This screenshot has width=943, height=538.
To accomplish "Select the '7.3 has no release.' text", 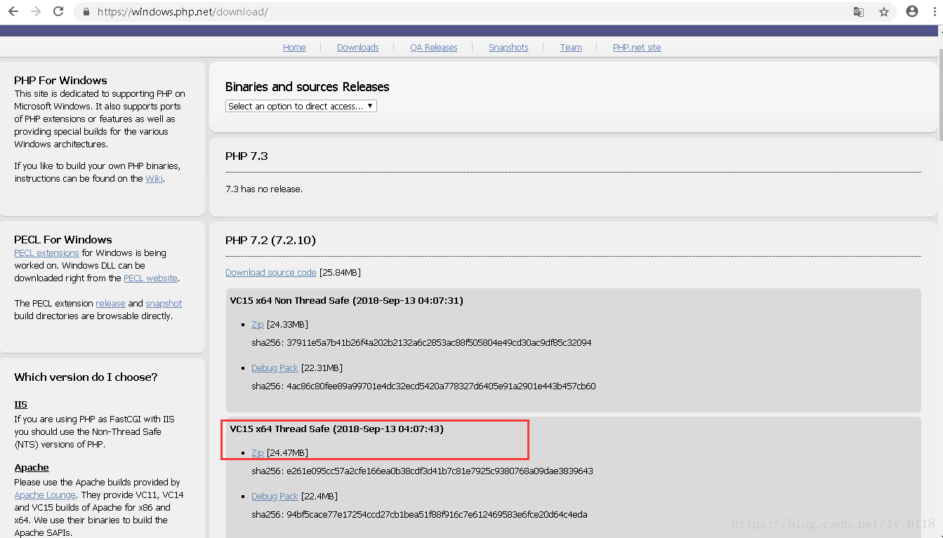I will [264, 189].
